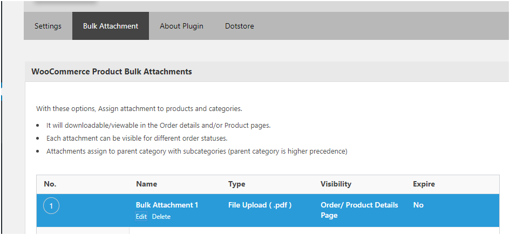Click Delete under Bulk Attachment 1

tap(161, 217)
